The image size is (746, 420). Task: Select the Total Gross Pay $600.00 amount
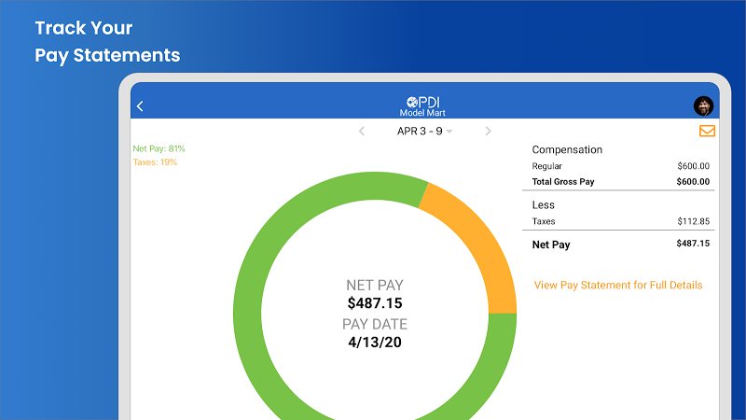coord(693,181)
